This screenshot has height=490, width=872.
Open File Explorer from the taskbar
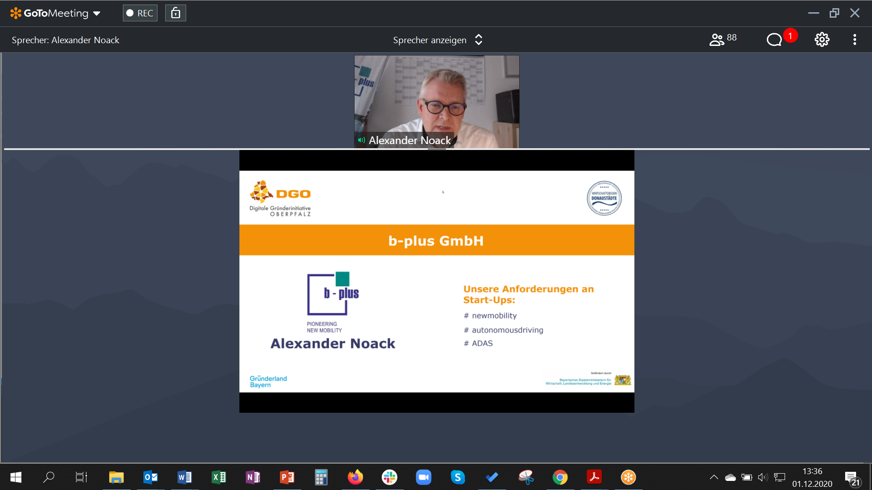pyautogui.click(x=117, y=477)
